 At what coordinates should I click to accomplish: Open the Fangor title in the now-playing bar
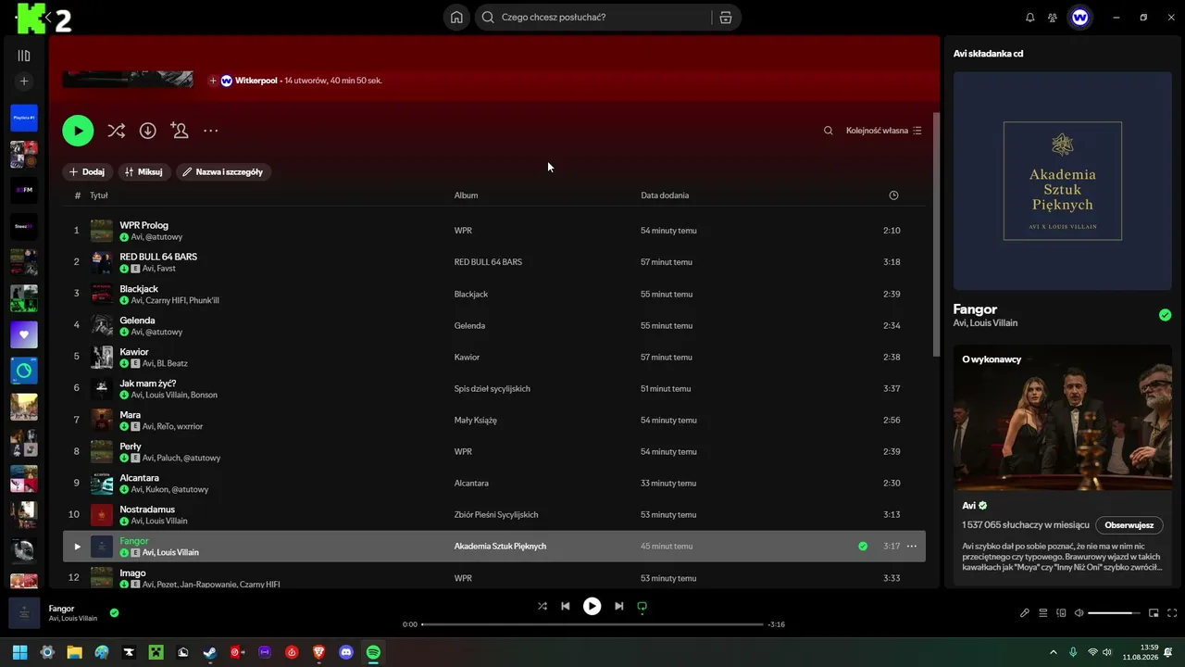(x=61, y=609)
